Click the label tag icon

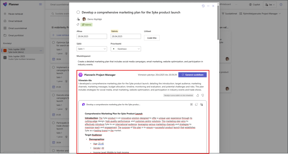(78, 24)
